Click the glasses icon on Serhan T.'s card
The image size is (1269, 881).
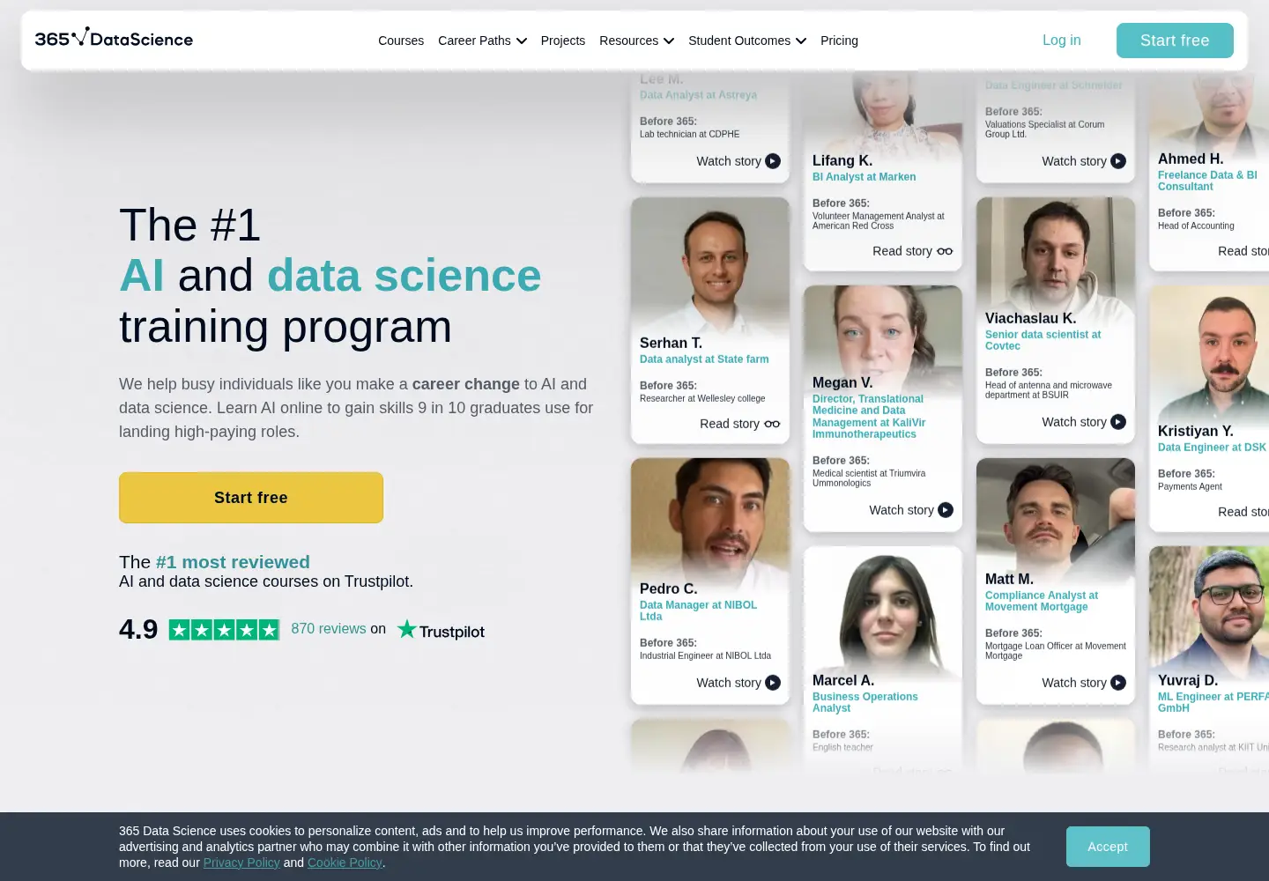(x=772, y=424)
